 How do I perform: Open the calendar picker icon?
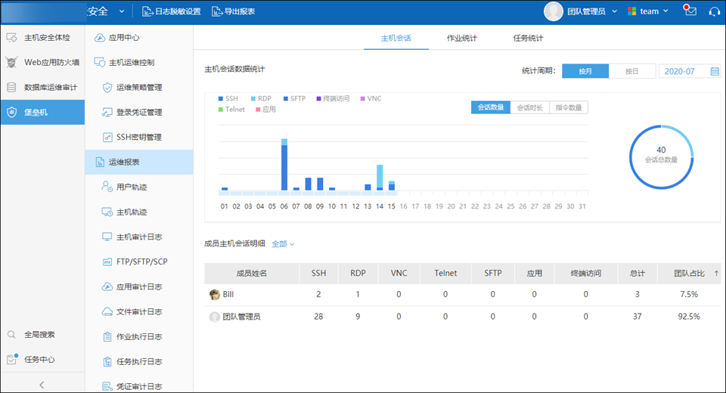click(715, 71)
